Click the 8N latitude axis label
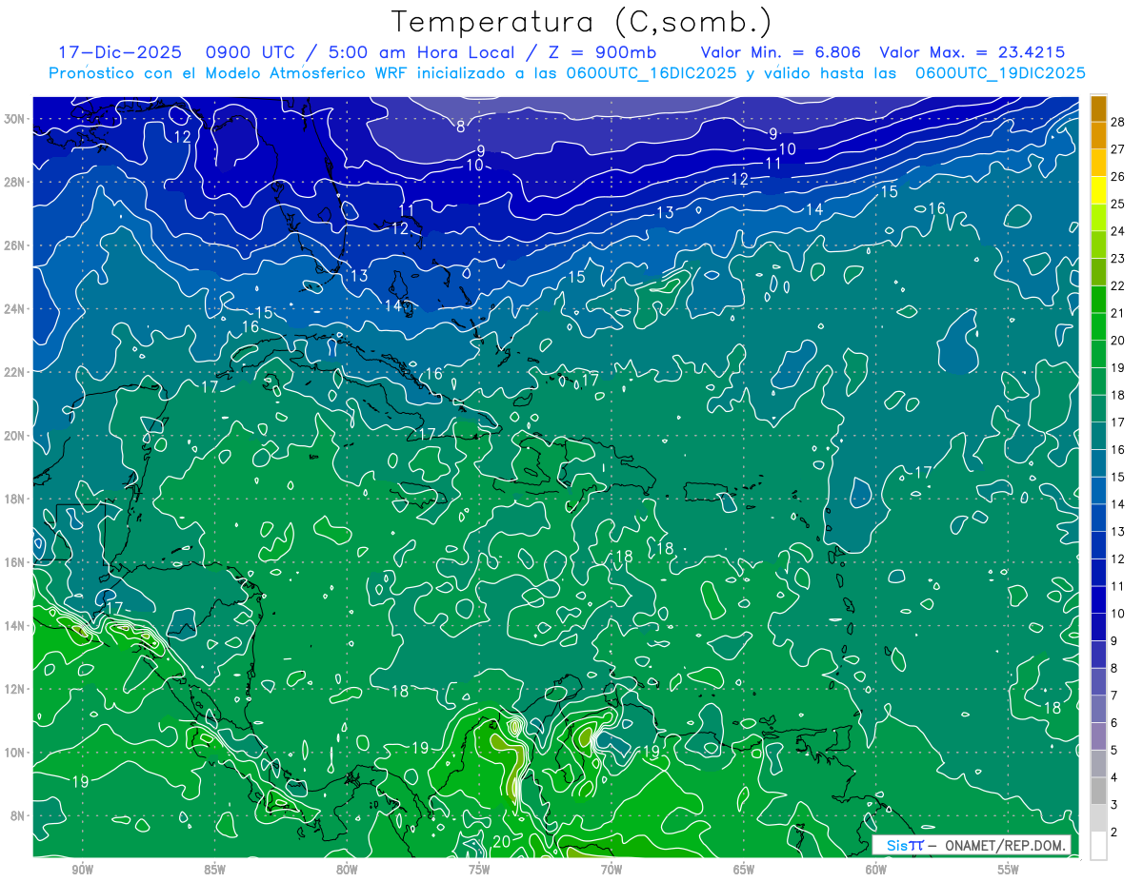Viewport: 1143px width, 882px height. pyautogui.click(x=18, y=815)
